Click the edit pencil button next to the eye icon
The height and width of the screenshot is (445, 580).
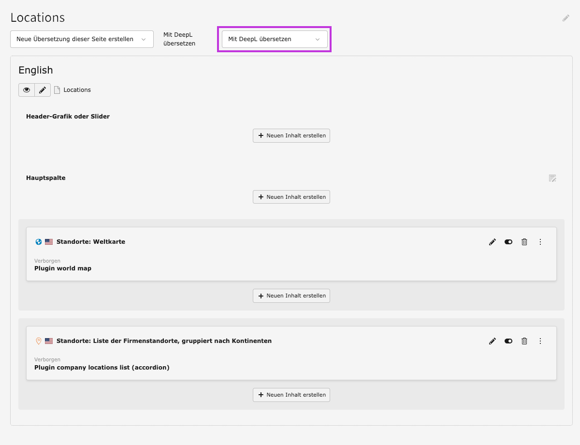43,90
